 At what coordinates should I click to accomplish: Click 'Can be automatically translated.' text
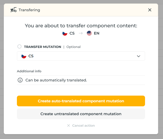point(56,80)
